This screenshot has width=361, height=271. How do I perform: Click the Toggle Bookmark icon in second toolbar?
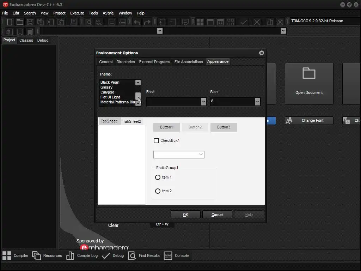pos(20,31)
